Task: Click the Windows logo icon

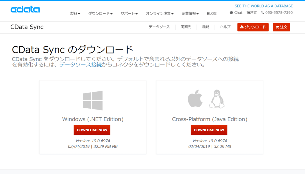Action: pyautogui.click(x=93, y=100)
